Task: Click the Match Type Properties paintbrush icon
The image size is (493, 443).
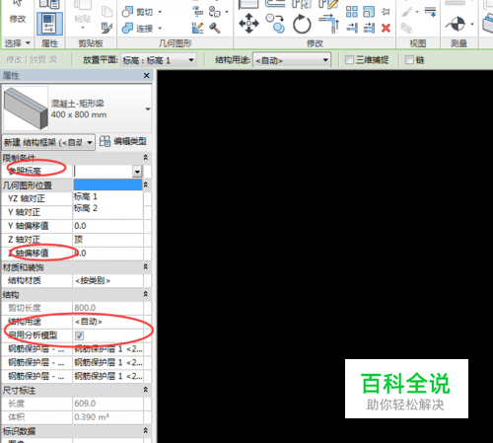Action: click(106, 28)
